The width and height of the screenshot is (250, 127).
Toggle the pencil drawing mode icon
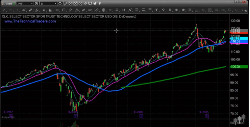click(x=65, y=4)
